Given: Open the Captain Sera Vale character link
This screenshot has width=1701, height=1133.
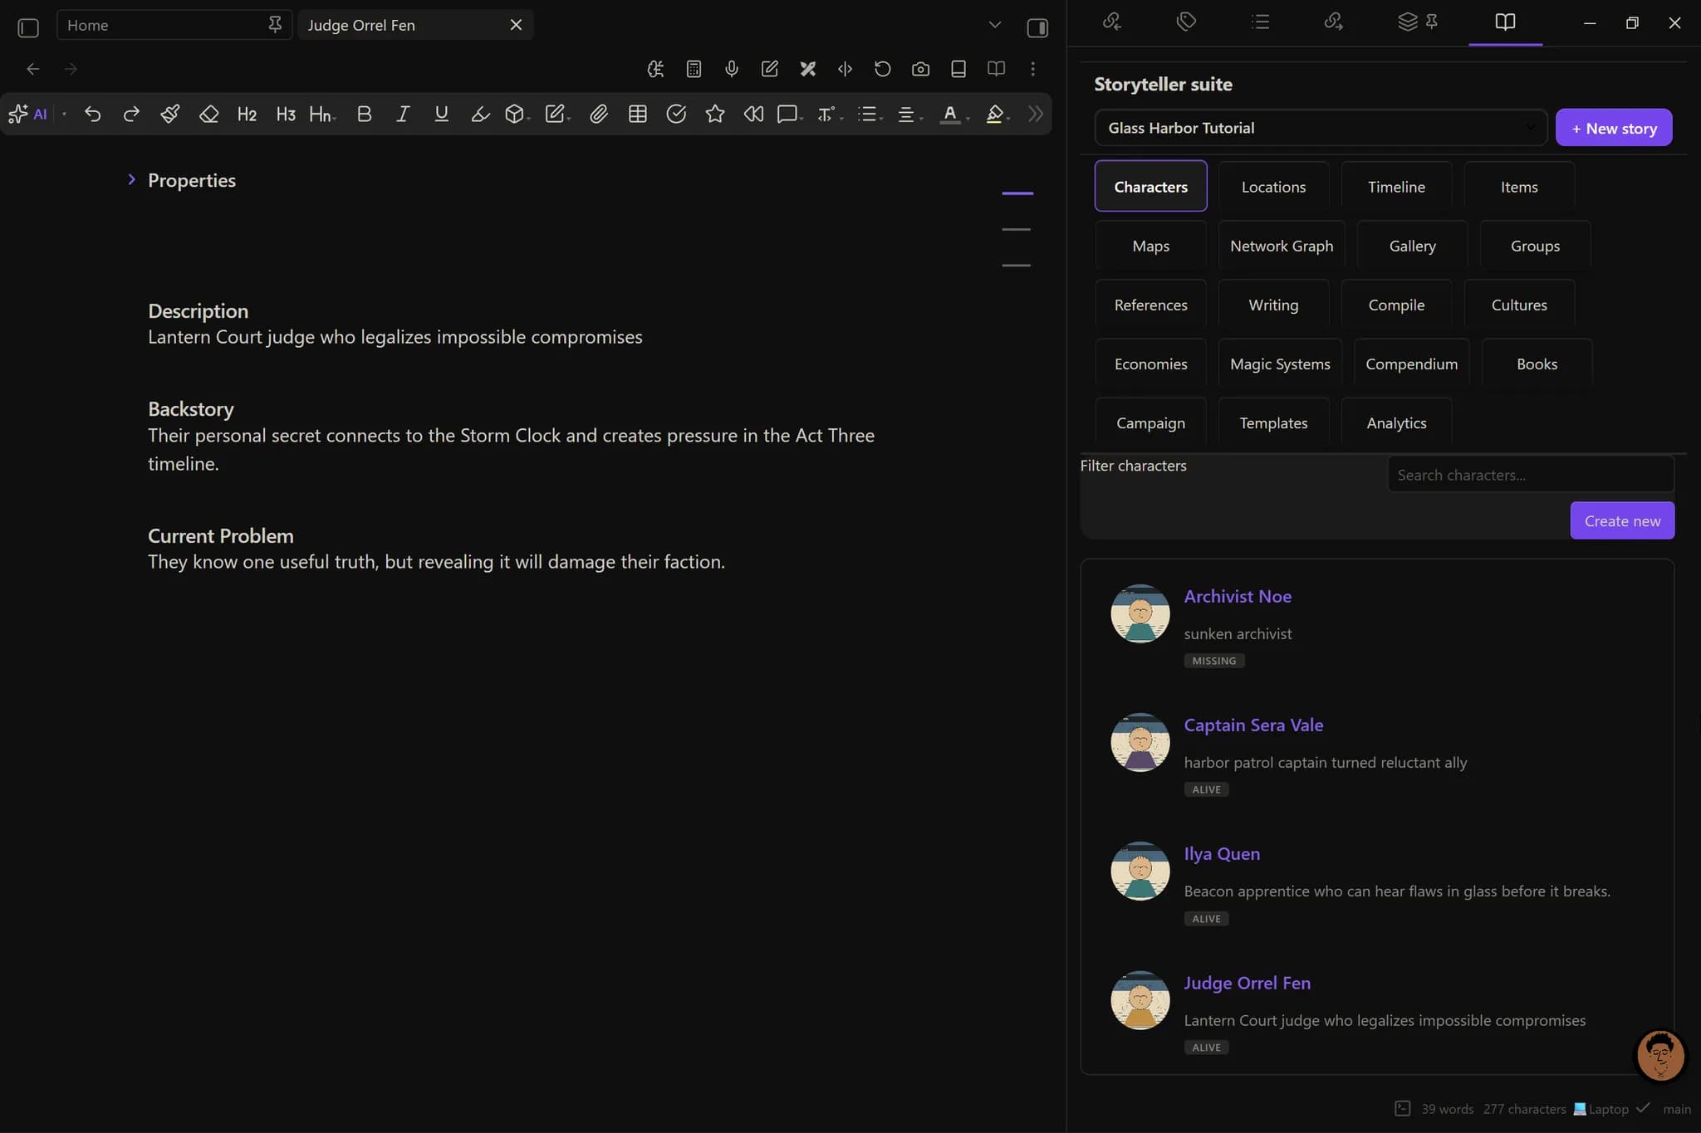Looking at the screenshot, I should (x=1253, y=725).
